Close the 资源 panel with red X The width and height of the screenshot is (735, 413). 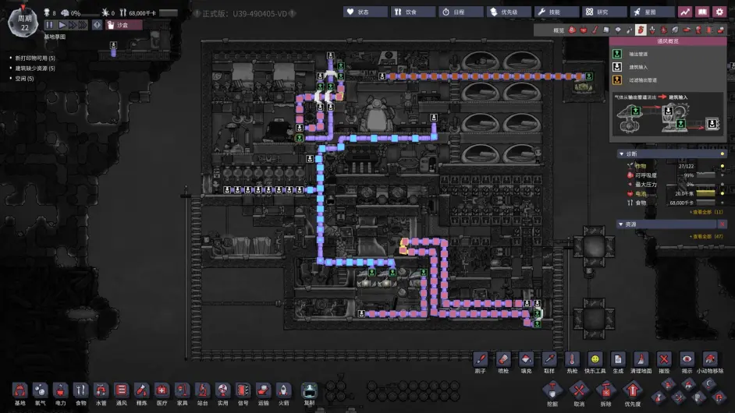click(x=723, y=224)
